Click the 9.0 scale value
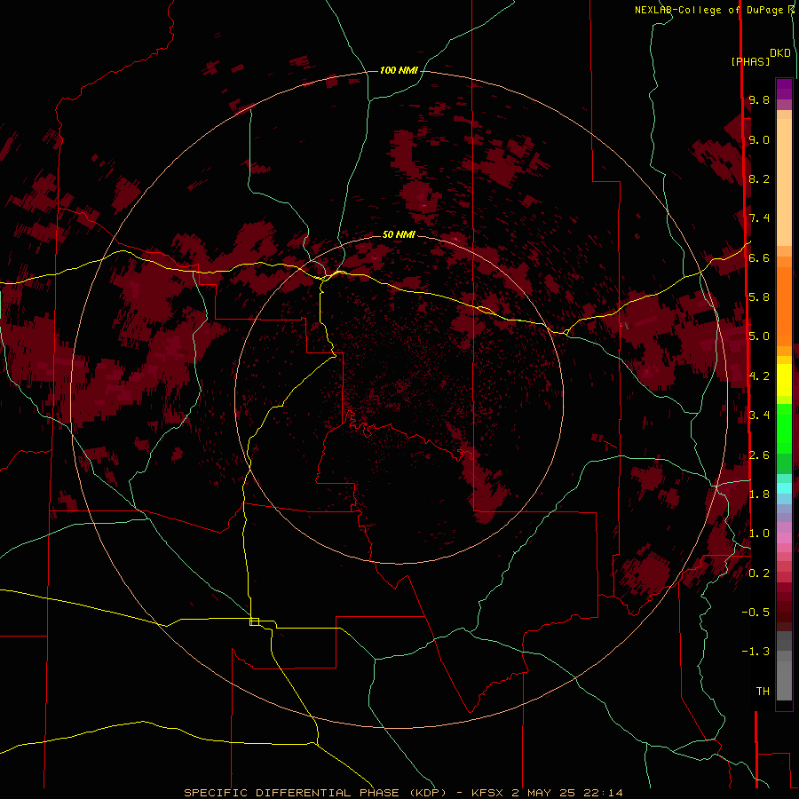 point(759,139)
